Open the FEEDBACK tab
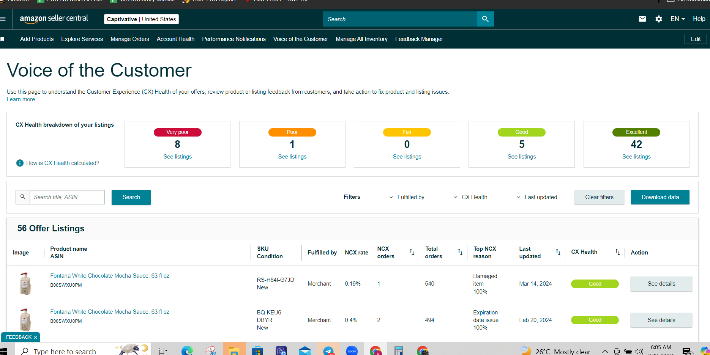Screen dimensions: 710x355 coord(19,337)
